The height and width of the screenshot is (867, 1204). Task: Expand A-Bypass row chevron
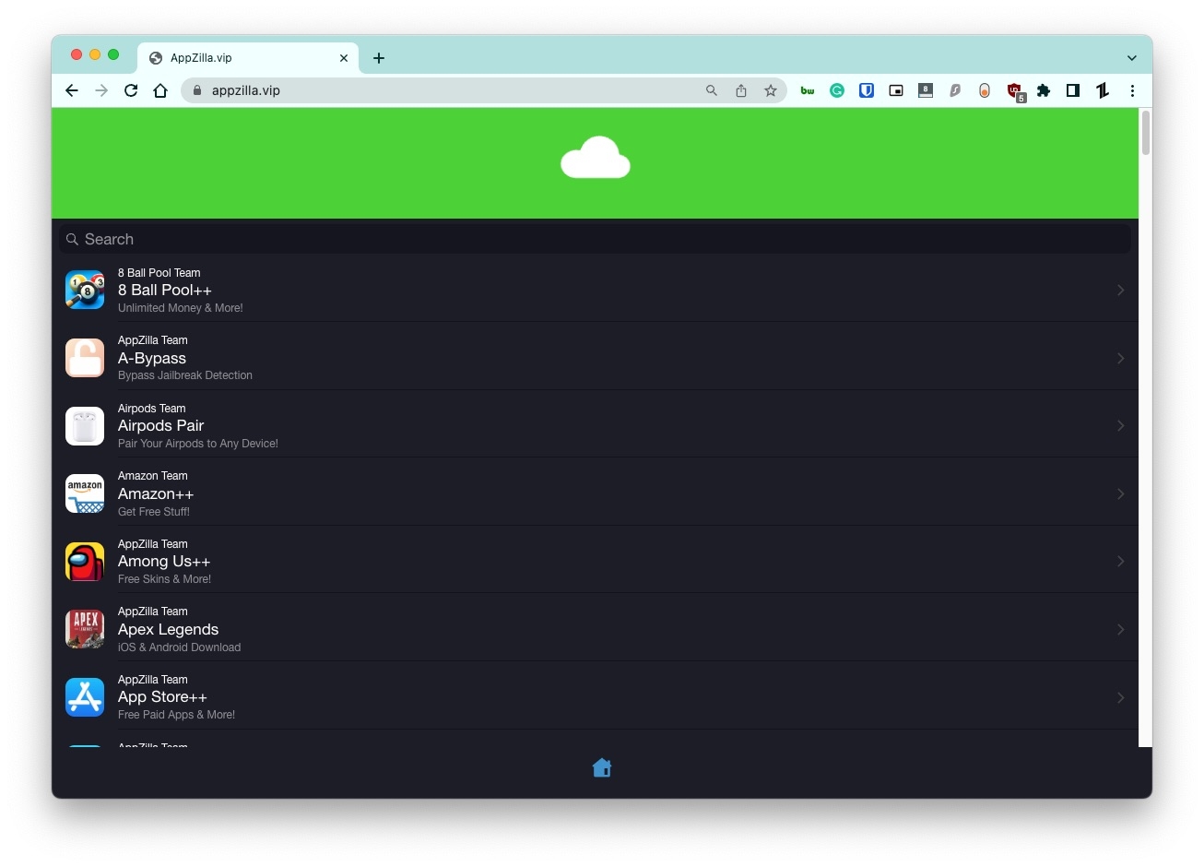[x=1120, y=358]
